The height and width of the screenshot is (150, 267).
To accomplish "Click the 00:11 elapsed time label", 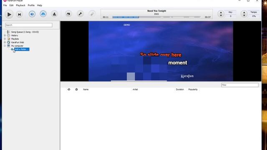I will coord(106,17).
